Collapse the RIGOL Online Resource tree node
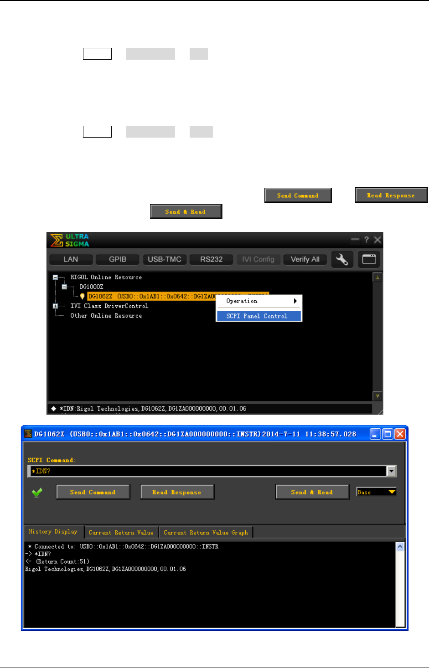 [x=55, y=277]
